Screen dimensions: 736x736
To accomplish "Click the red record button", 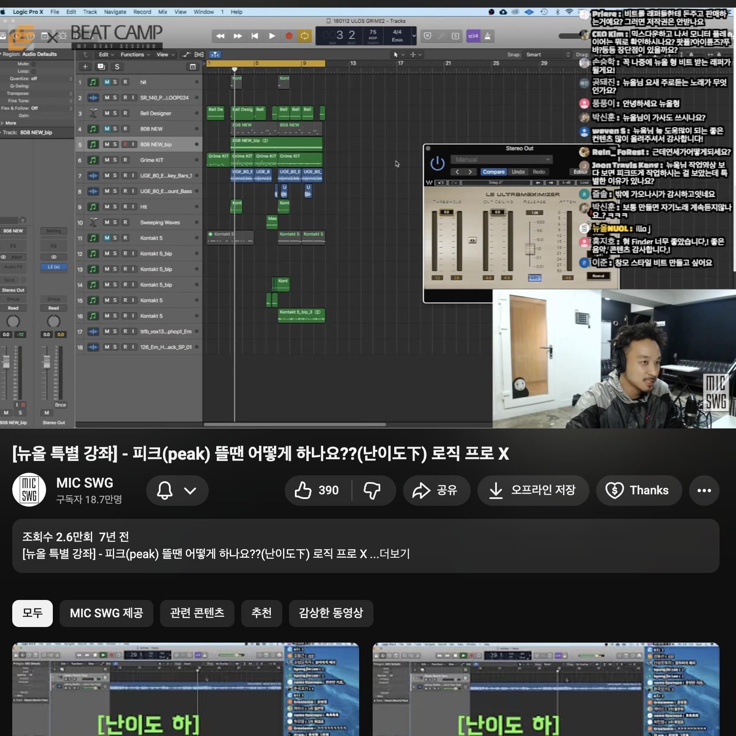I will tap(289, 36).
